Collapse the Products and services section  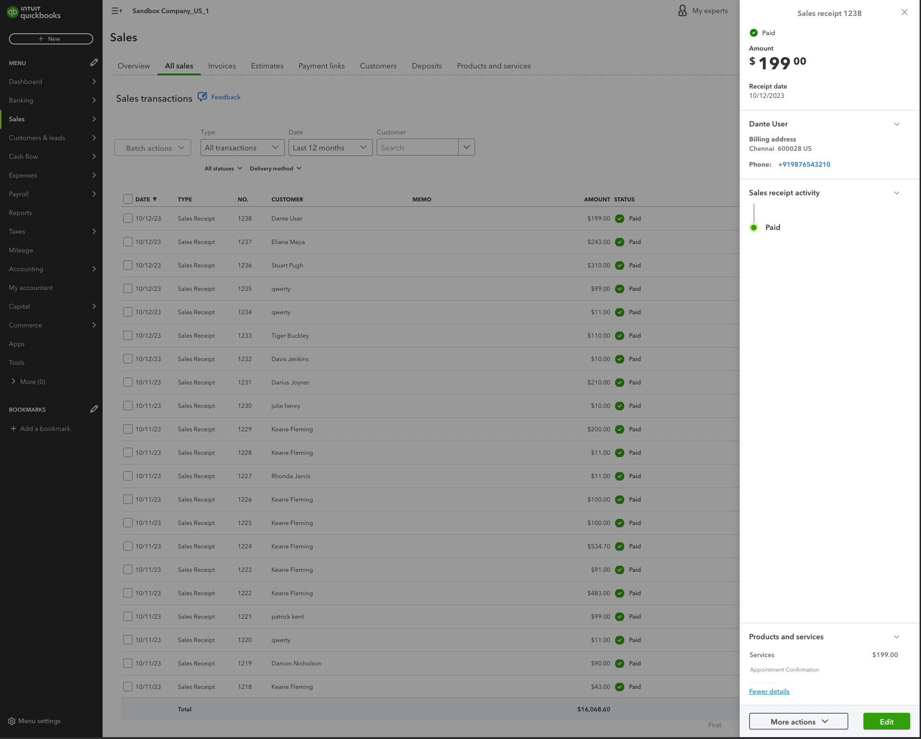click(897, 637)
